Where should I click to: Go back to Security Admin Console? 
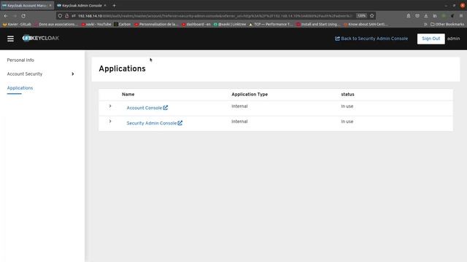coord(371,39)
